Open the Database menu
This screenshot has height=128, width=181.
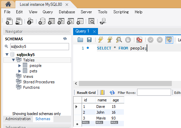[x=67, y=12]
